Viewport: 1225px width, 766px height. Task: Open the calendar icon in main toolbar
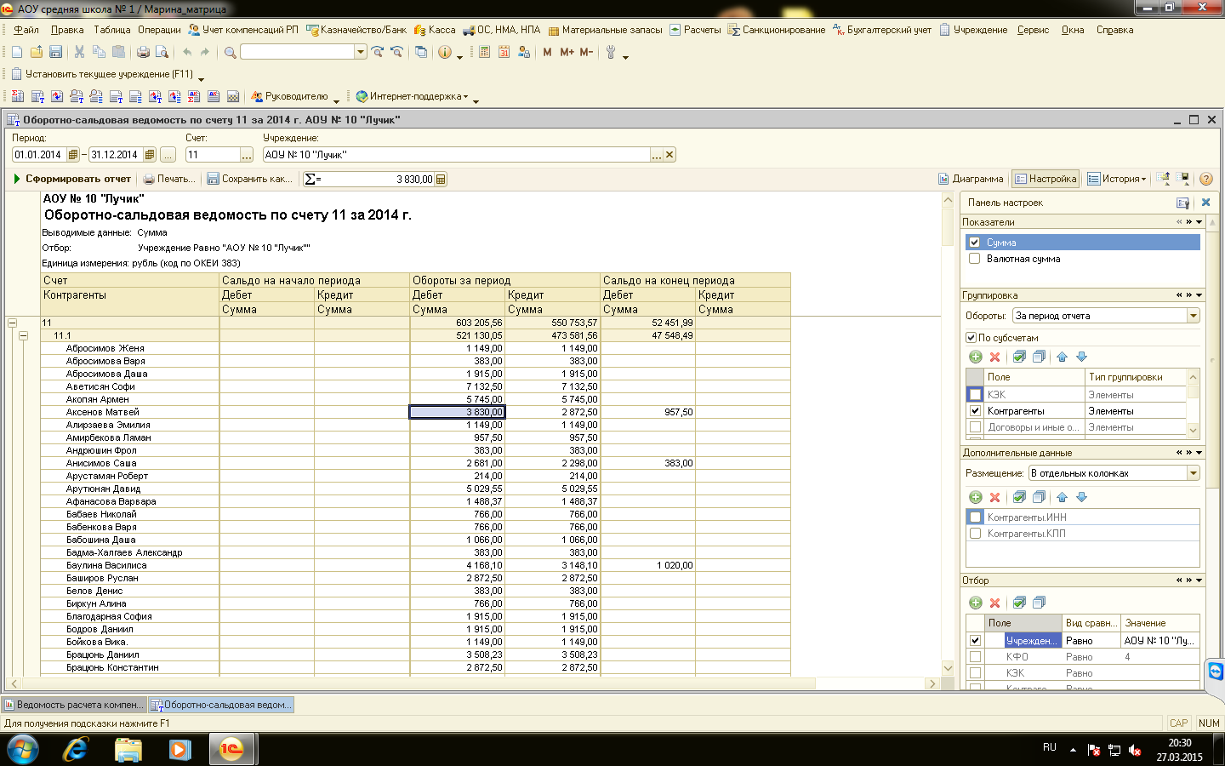tap(504, 52)
